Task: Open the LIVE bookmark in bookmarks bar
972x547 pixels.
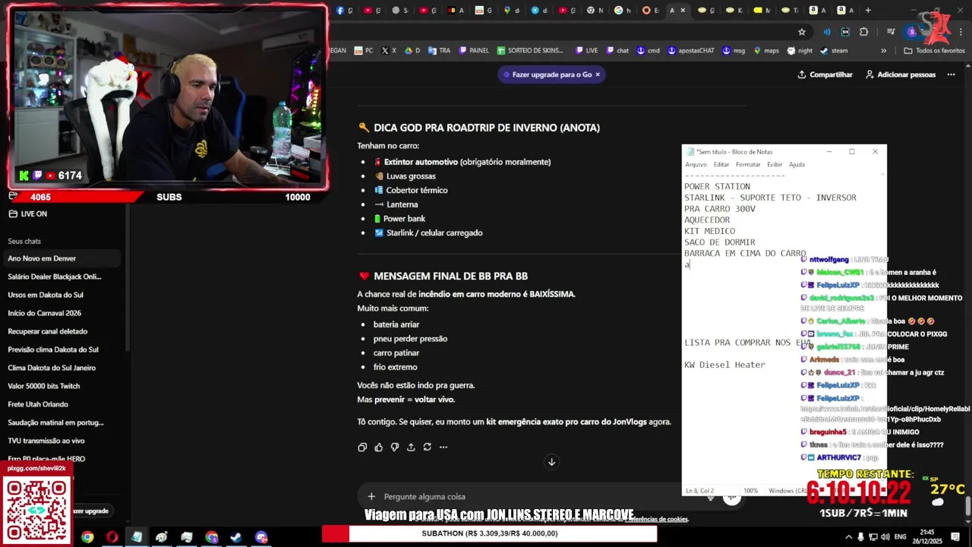Action: click(586, 51)
